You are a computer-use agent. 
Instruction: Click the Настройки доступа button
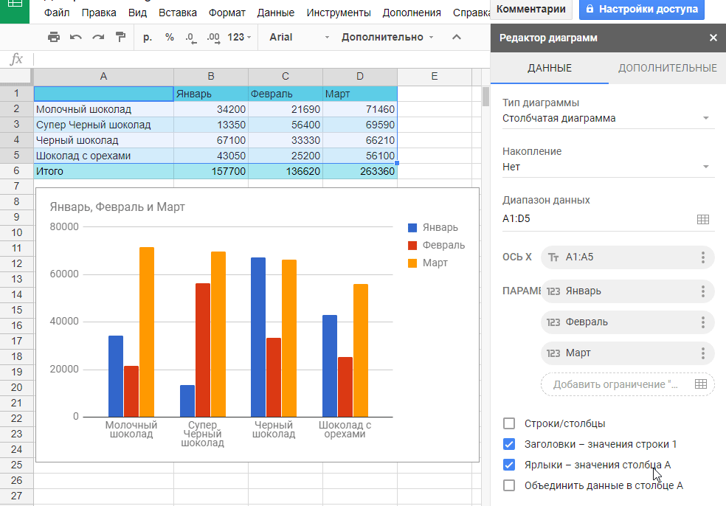point(641,9)
